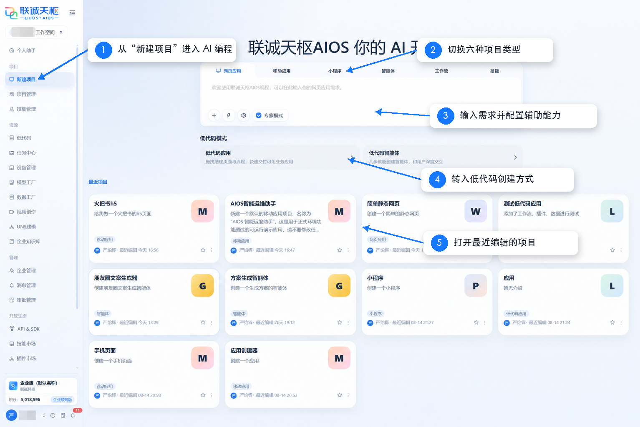This screenshot has height=427, width=640.
Task: Open more options on 方案生成智能体 card
Action: coord(348,322)
